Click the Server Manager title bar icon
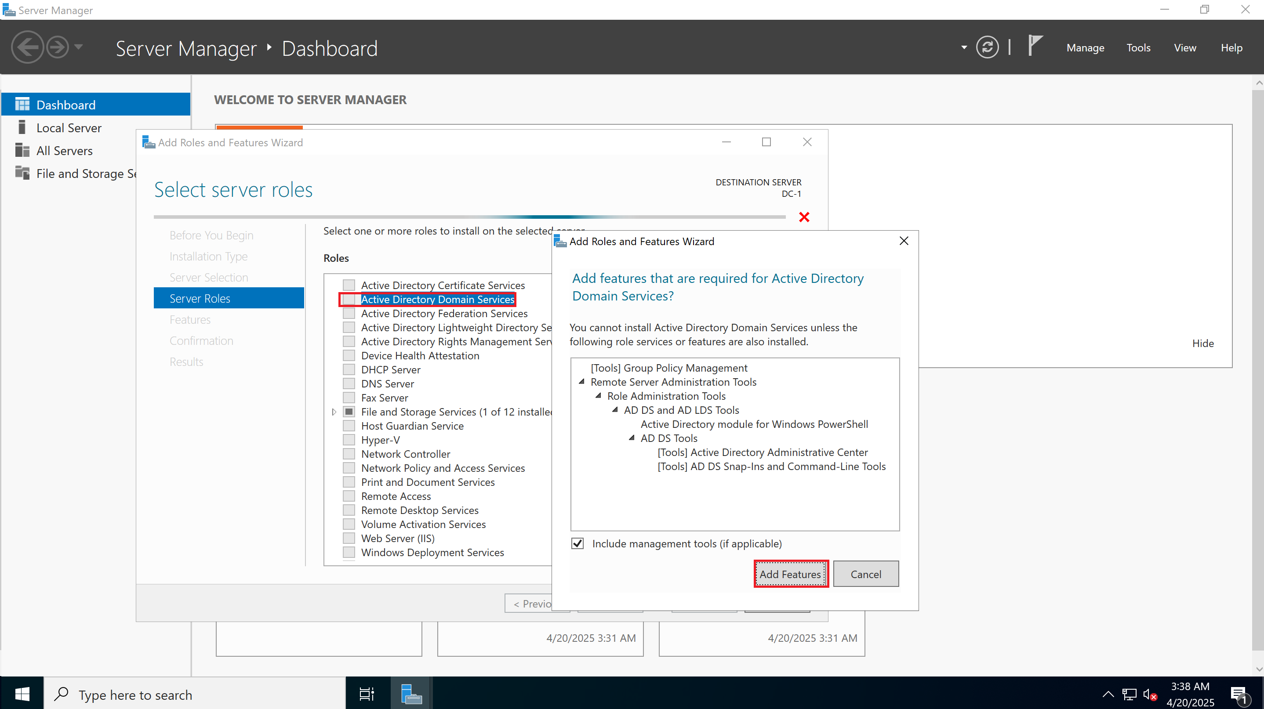The width and height of the screenshot is (1264, 709). point(9,10)
